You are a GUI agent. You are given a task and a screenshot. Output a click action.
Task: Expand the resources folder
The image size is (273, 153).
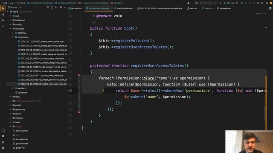(x=10, y=110)
